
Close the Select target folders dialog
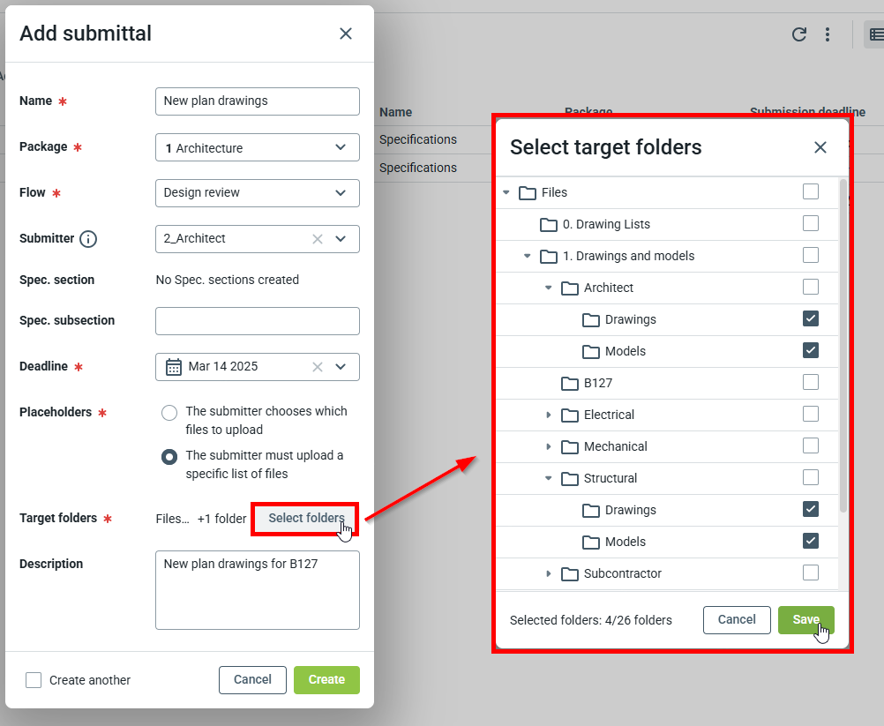coord(820,147)
